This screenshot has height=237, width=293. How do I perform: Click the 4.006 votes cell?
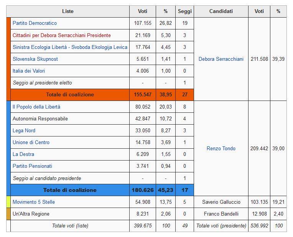tap(143, 71)
